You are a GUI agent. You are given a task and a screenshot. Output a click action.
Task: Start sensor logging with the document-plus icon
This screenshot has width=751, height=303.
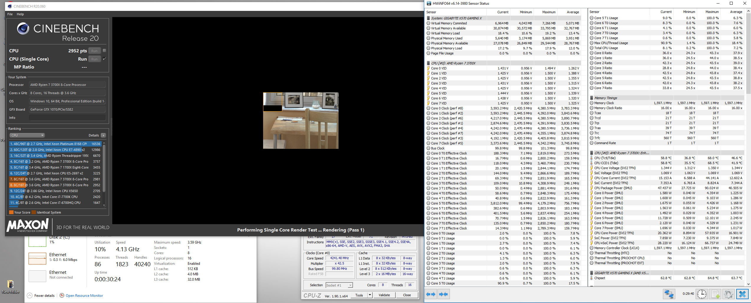[x=715, y=294]
